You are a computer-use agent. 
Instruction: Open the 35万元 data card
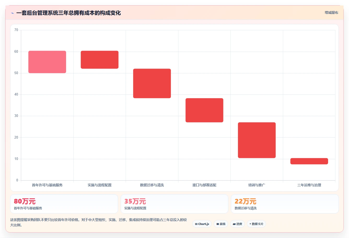pos(174,204)
